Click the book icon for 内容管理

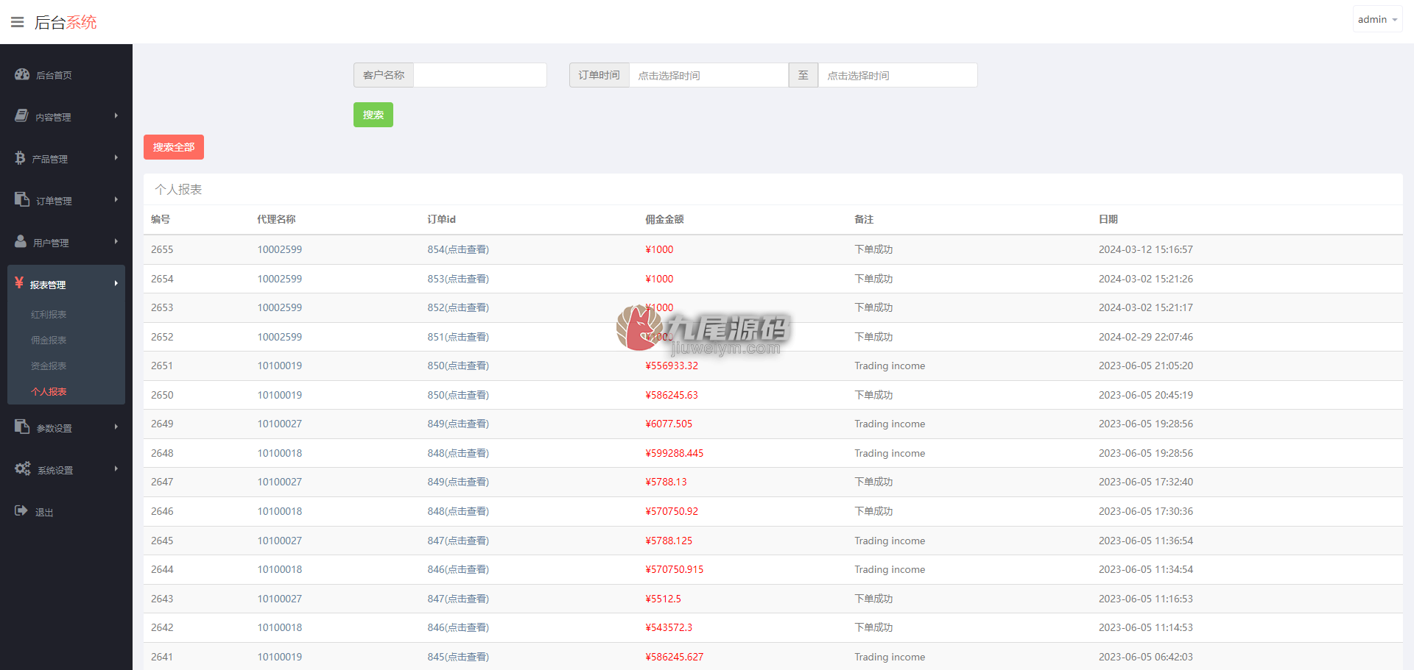(21, 115)
